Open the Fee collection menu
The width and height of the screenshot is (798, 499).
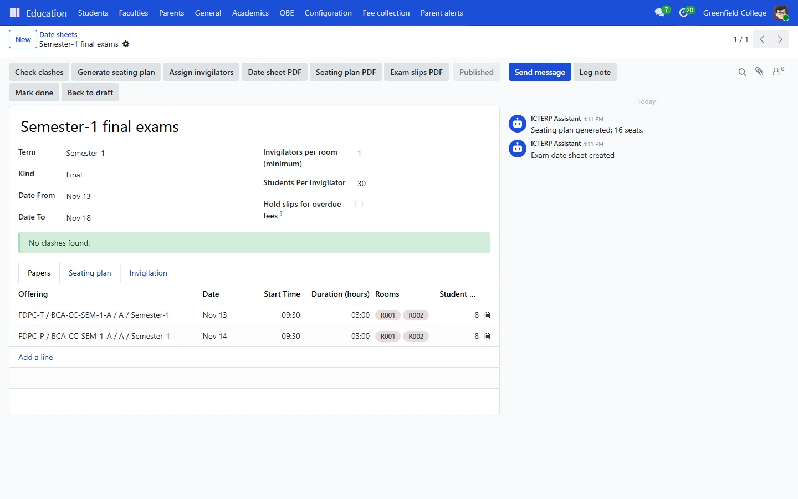pyautogui.click(x=386, y=13)
